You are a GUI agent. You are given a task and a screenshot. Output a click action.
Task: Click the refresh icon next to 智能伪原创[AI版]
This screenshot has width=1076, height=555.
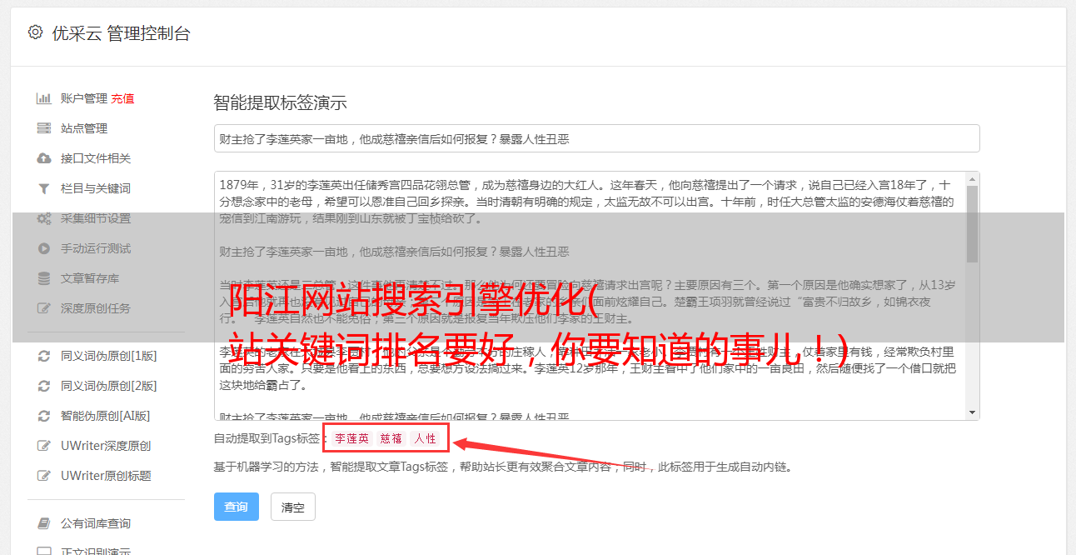[x=44, y=416]
